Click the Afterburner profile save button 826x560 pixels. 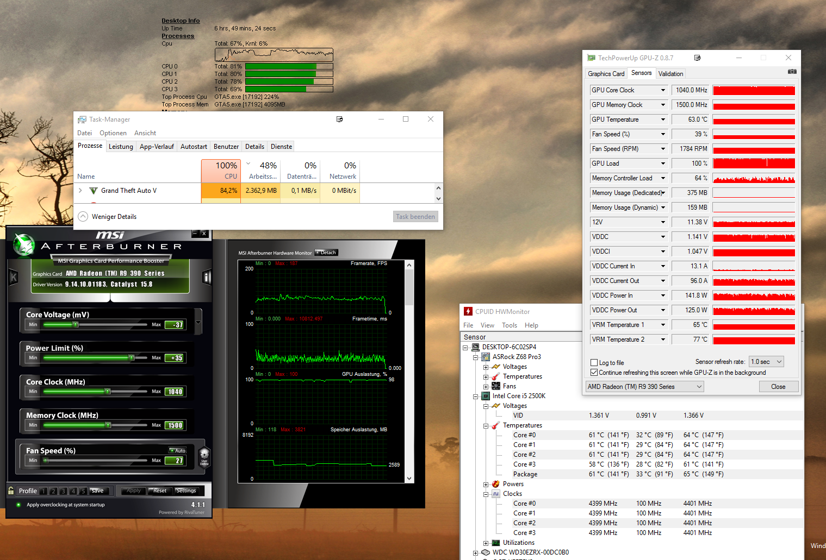click(97, 490)
